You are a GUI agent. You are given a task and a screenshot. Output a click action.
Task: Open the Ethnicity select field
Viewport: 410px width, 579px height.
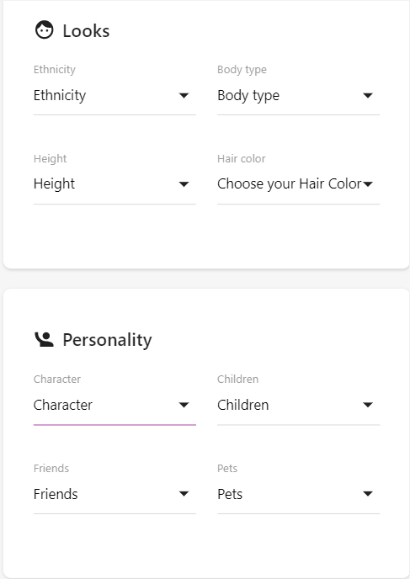114,96
